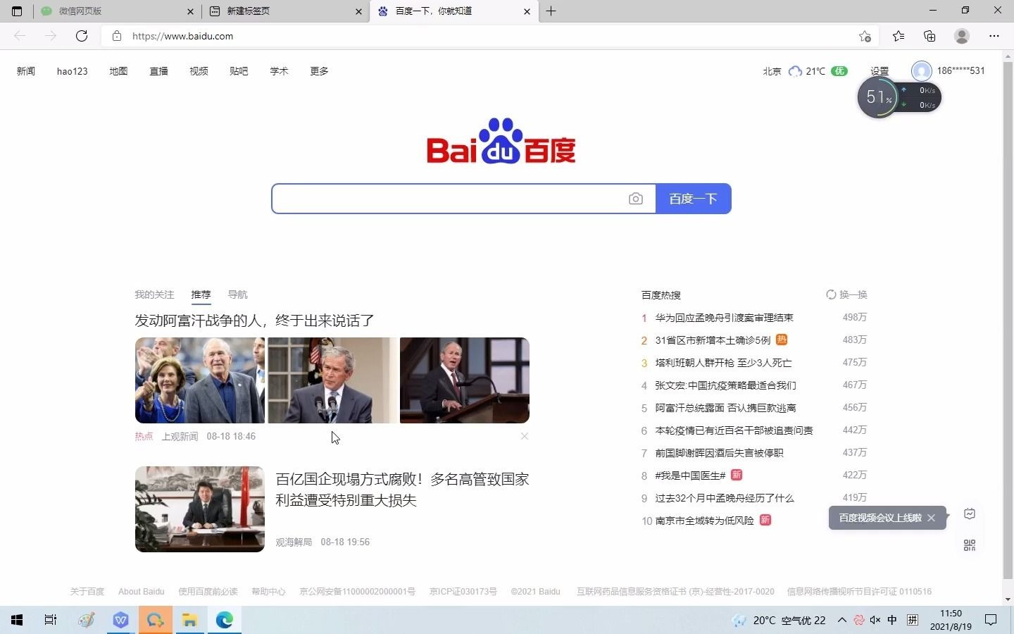Show hidden tray icons chevron
Screen dimensions: 1014x634
tap(841, 620)
